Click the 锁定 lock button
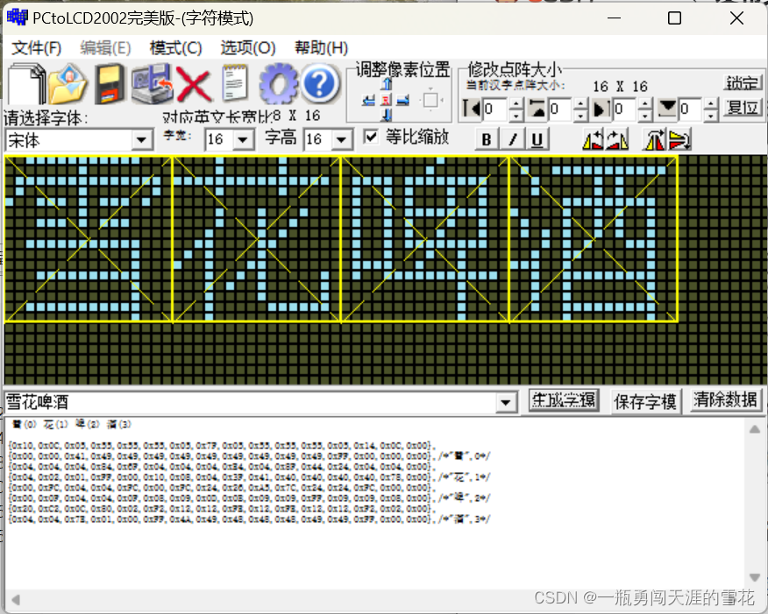Image resolution: width=768 pixels, height=614 pixels. tap(743, 82)
